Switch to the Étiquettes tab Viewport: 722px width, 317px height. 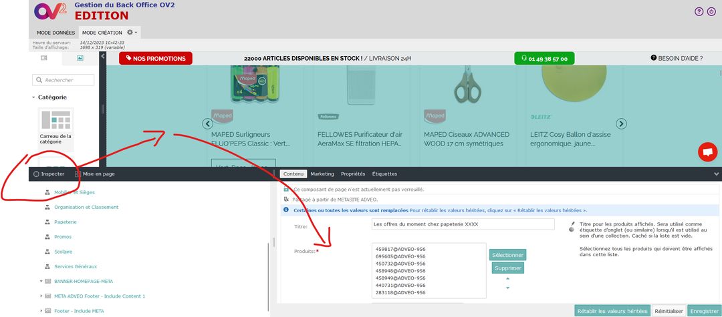[384, 174]
